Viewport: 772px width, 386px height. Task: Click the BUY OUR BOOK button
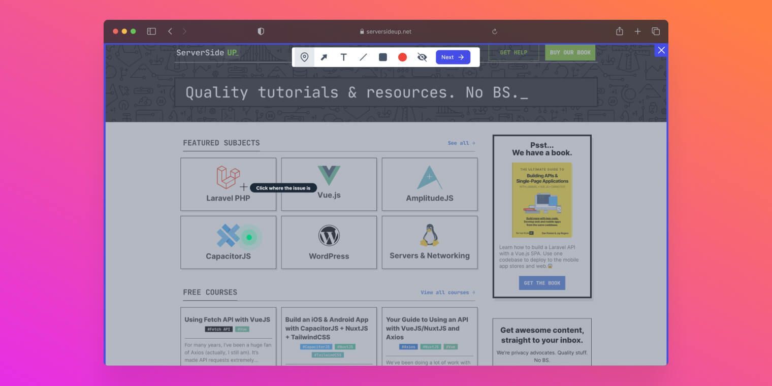(570, 52)
